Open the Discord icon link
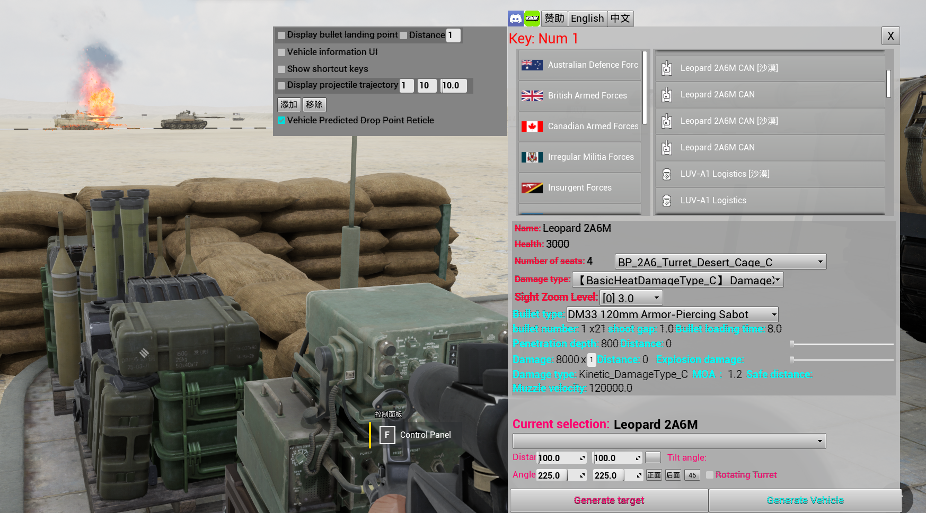Viewport: 926px width, 513px height. pos(515,19)
